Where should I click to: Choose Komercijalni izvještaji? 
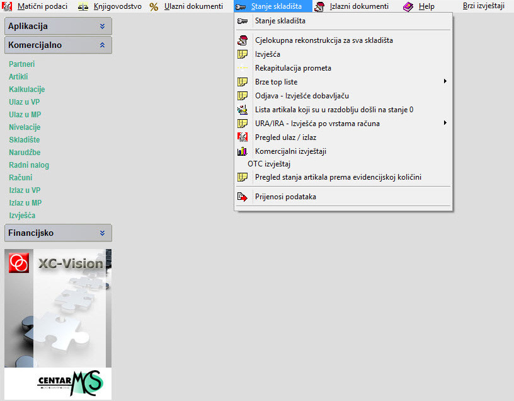coord(343,151)
